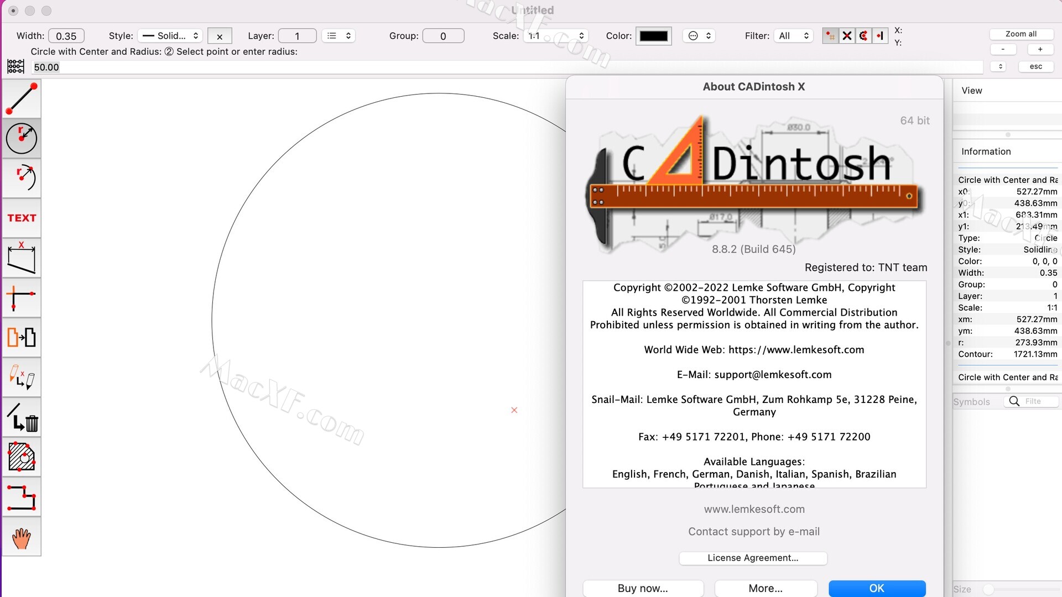Select the modify with pencils tool
The height and width of the screenshot is (597, 1062).
pyautogui.click(x=22, y=377)
